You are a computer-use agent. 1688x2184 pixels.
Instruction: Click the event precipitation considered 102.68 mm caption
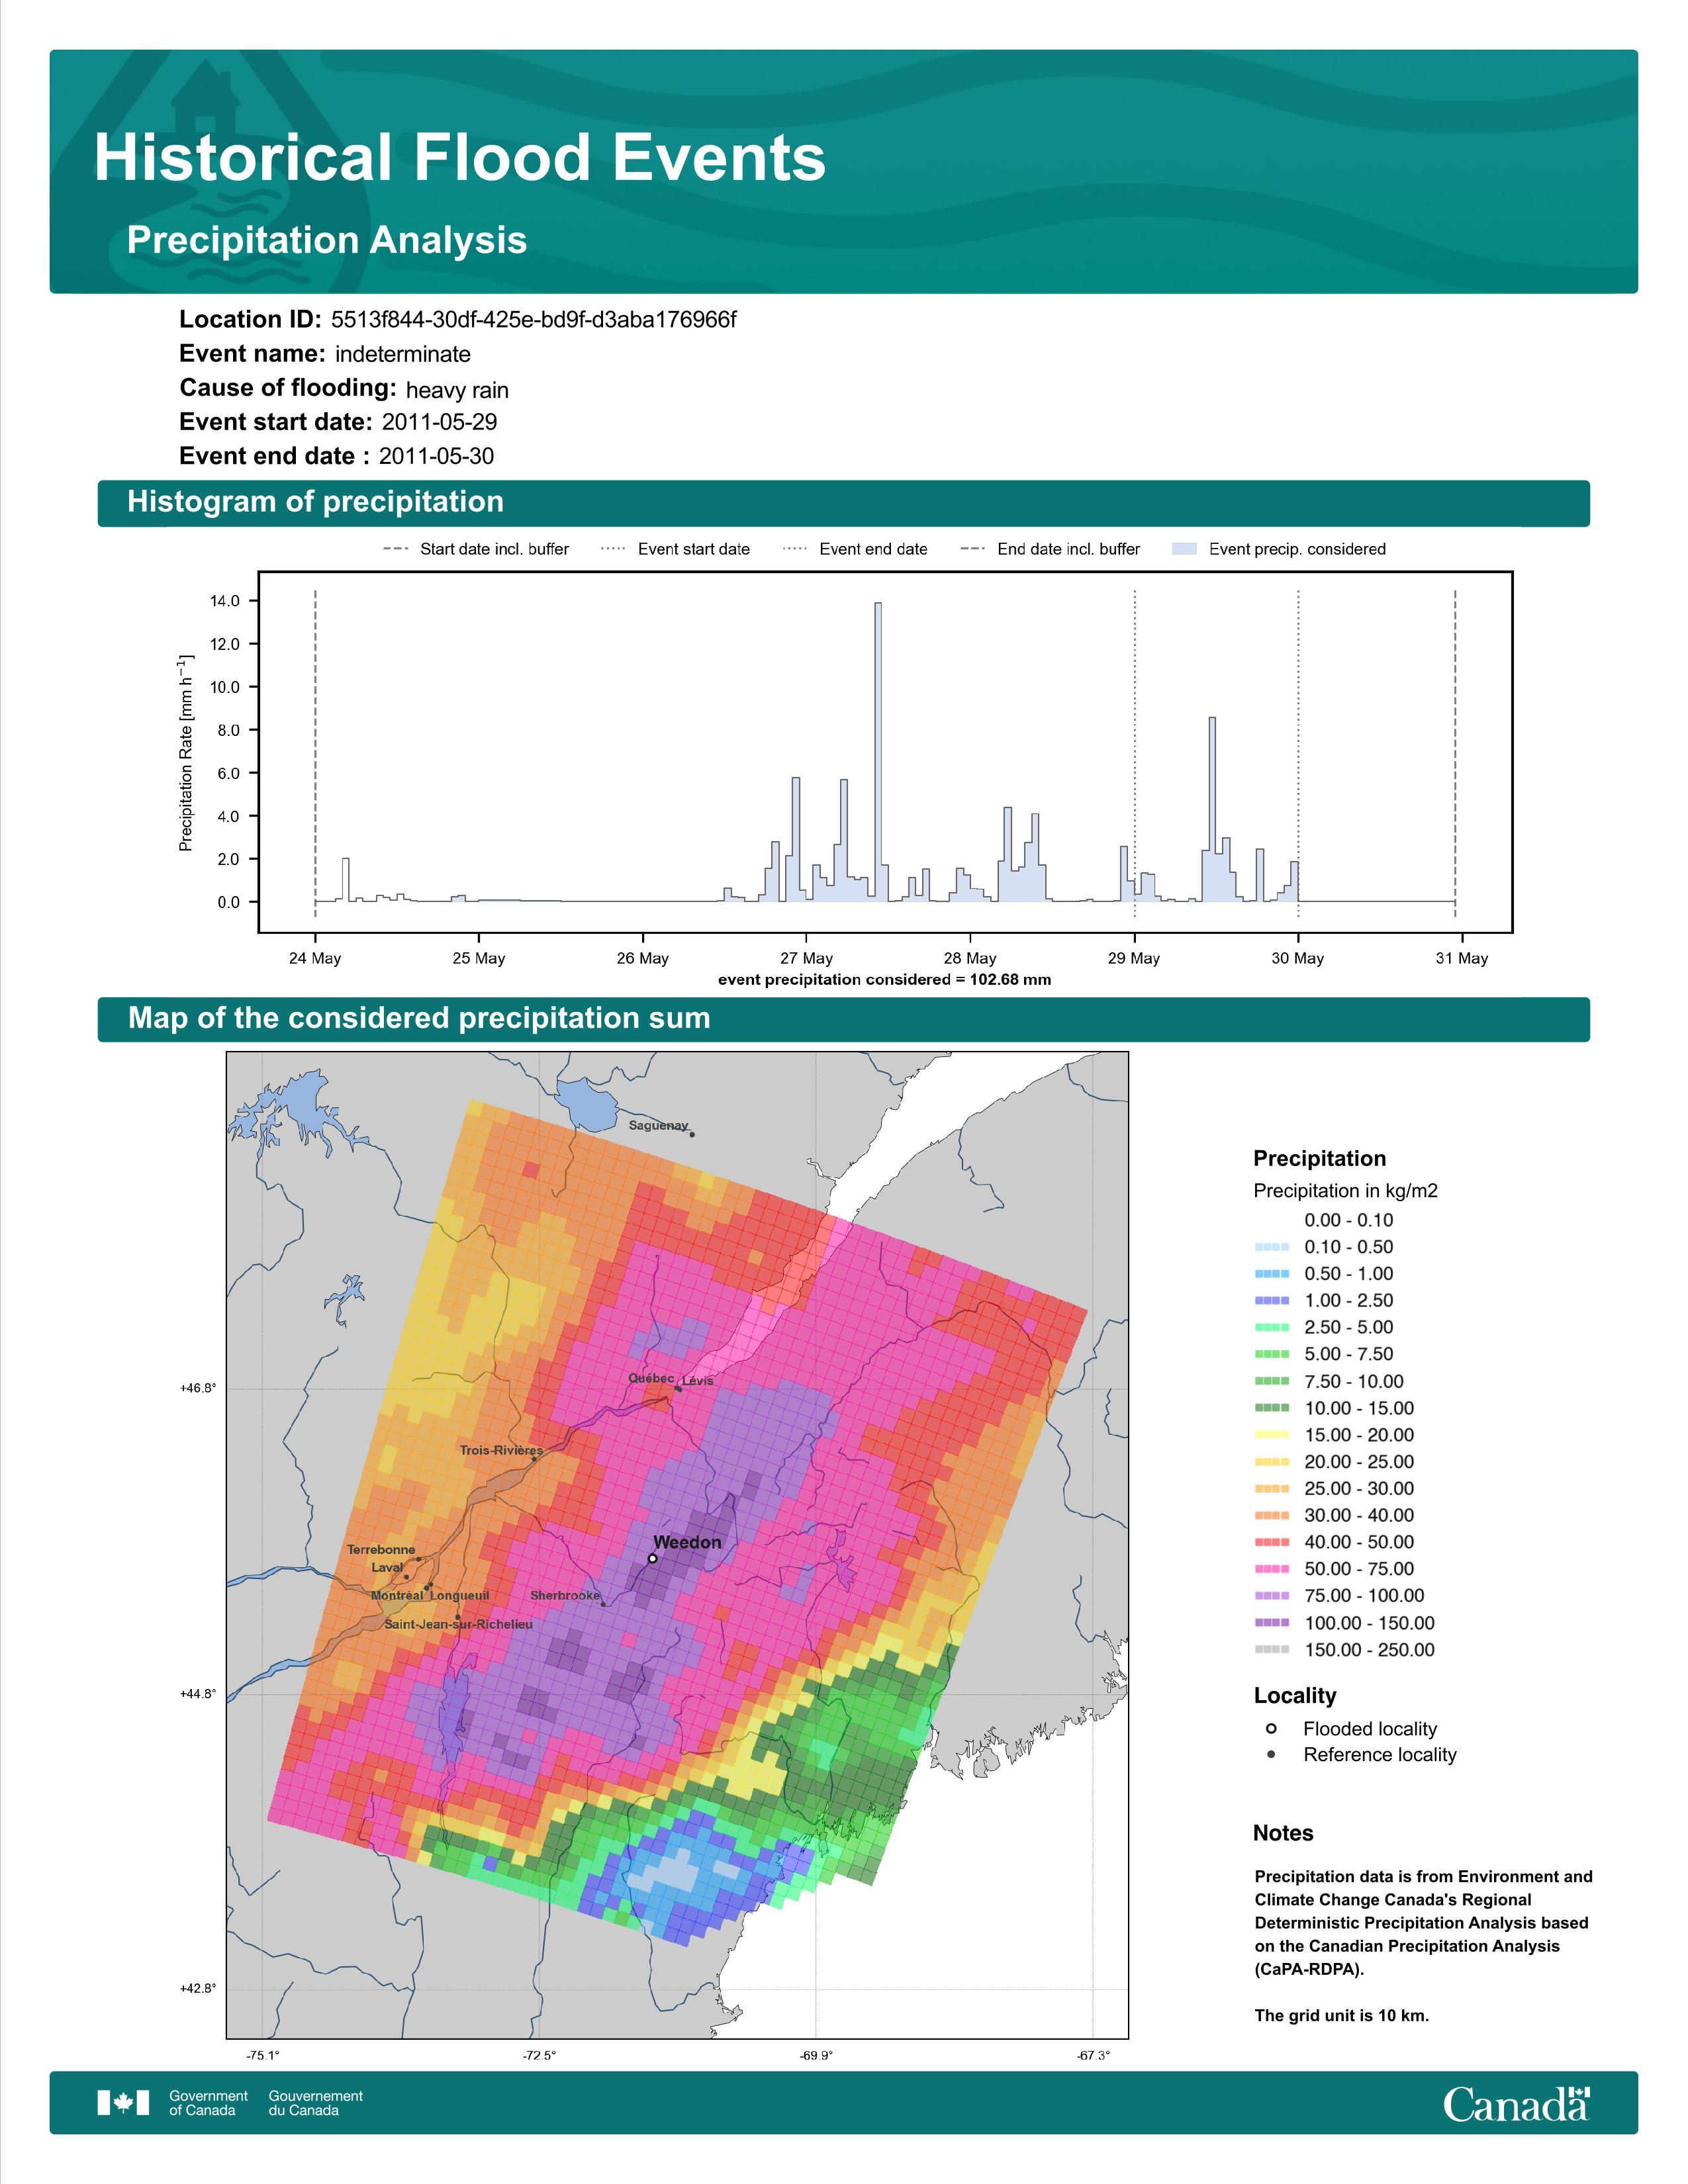tap(885, 980)
